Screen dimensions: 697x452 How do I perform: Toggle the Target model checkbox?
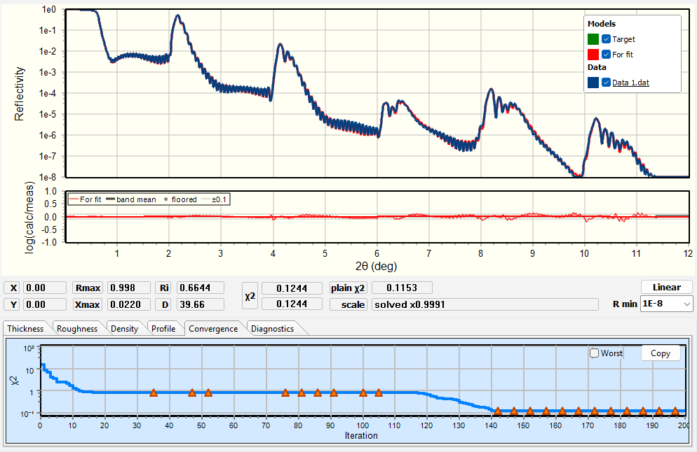click(606, 39)
